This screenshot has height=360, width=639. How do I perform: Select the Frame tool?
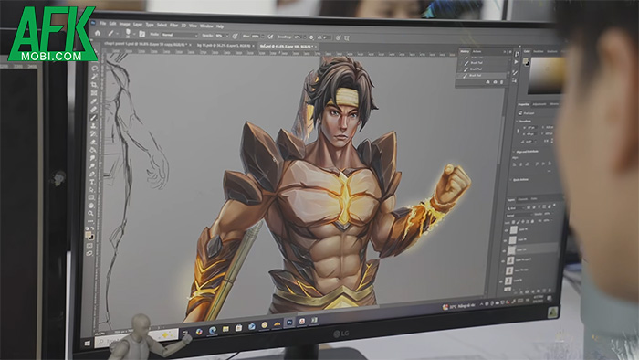pyautogui.click(x=94, y=93)
